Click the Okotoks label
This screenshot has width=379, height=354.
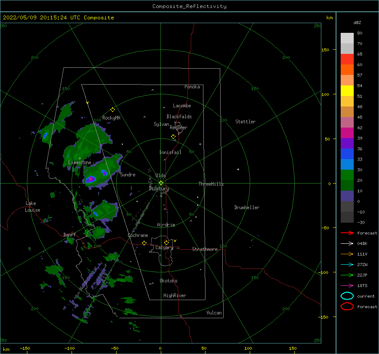pos(168,281)
